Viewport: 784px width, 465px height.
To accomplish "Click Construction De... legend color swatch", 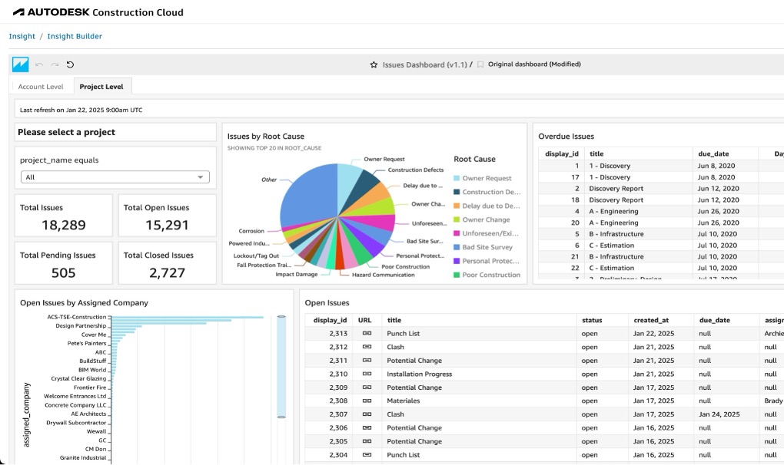I will tap(457, 192).
